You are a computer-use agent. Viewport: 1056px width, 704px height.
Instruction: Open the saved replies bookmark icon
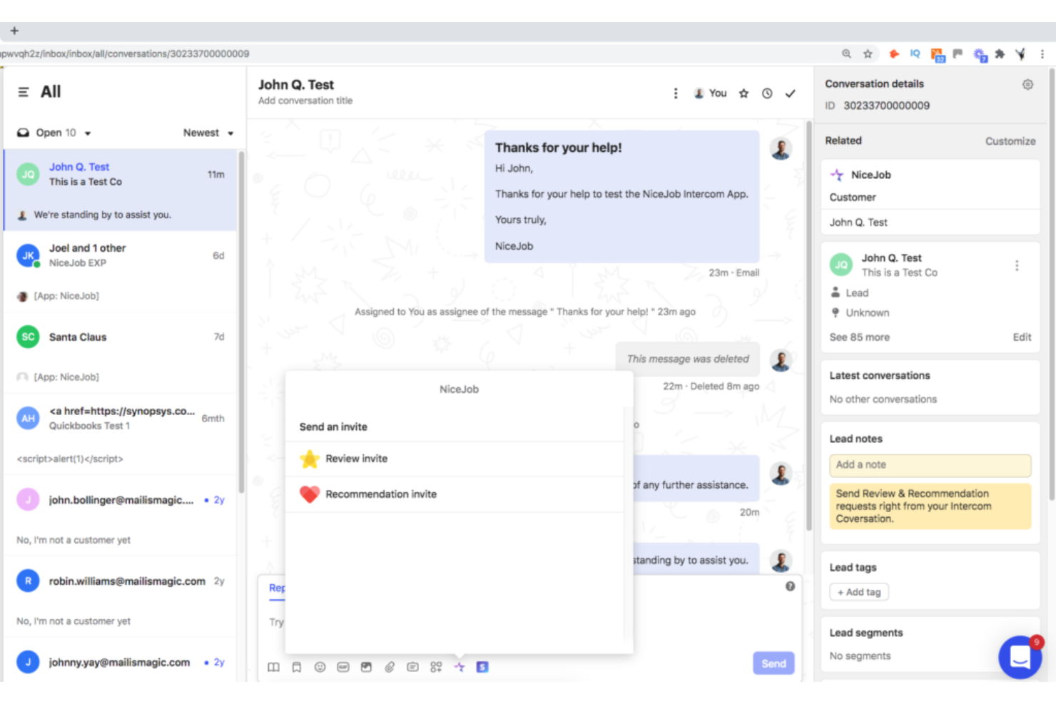pos(297,667)
